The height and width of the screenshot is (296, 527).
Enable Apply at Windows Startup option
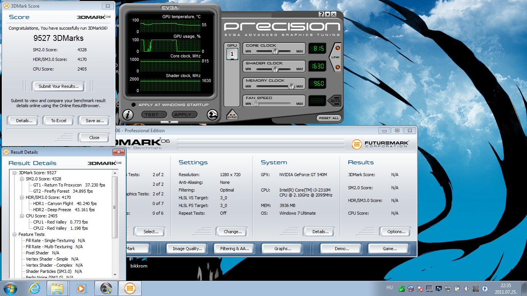click(x=133, y=105)
